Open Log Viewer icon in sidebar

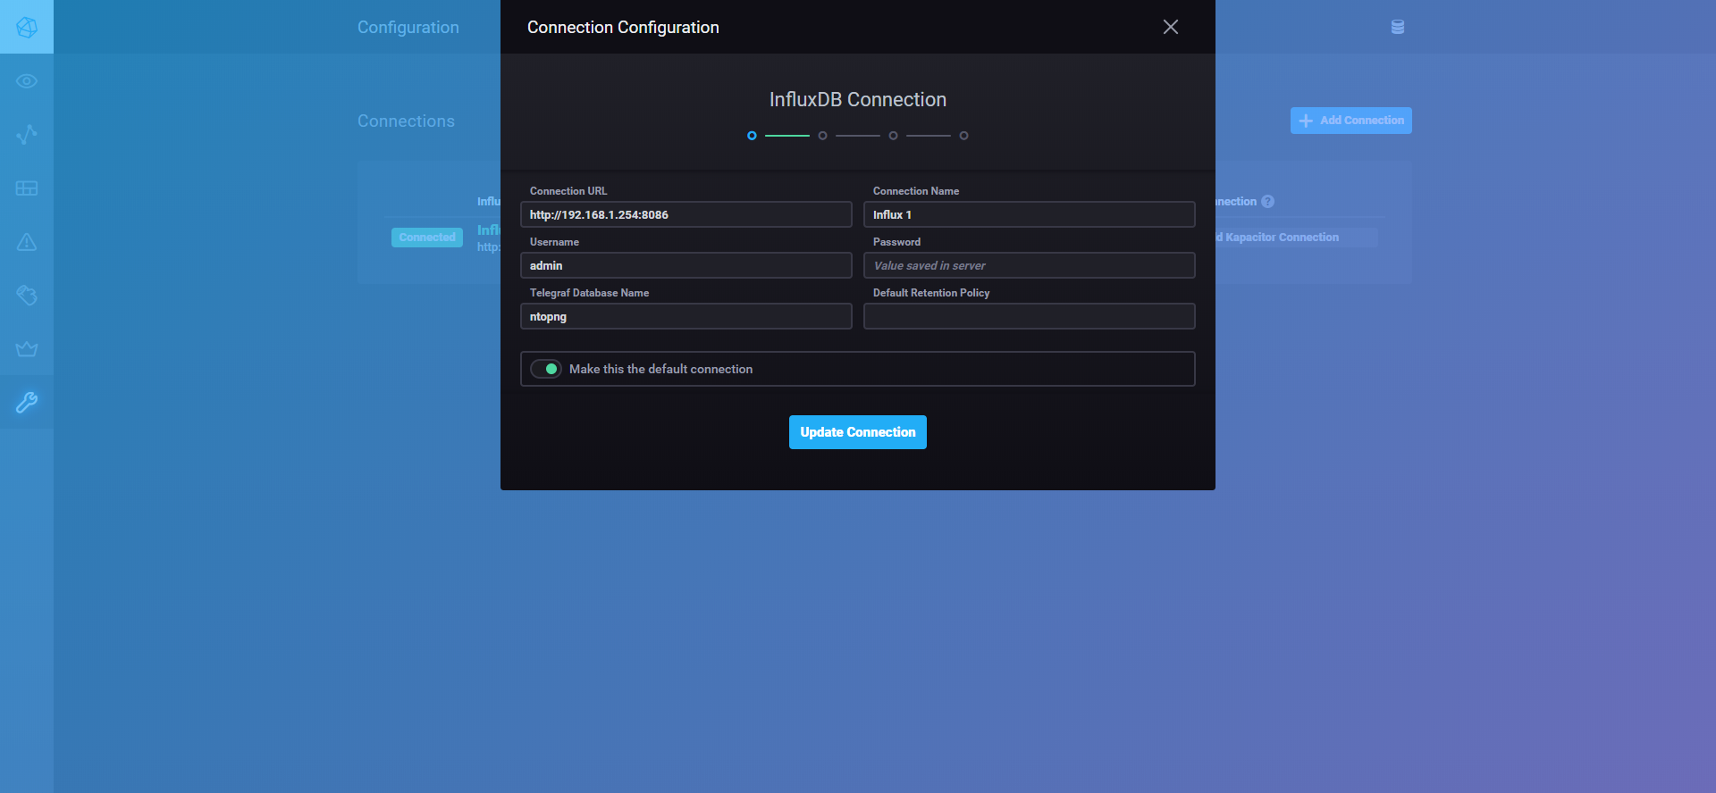click(x=27, y=296)
